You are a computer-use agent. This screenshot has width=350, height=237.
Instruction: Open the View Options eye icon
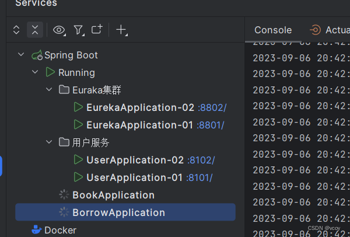(58, 30)
